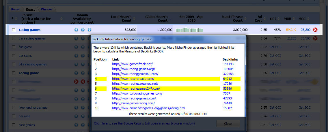Check .org availability icon in 'car racing games' row
Viewport: 328px width, 132px height.
tap(83, 38)
